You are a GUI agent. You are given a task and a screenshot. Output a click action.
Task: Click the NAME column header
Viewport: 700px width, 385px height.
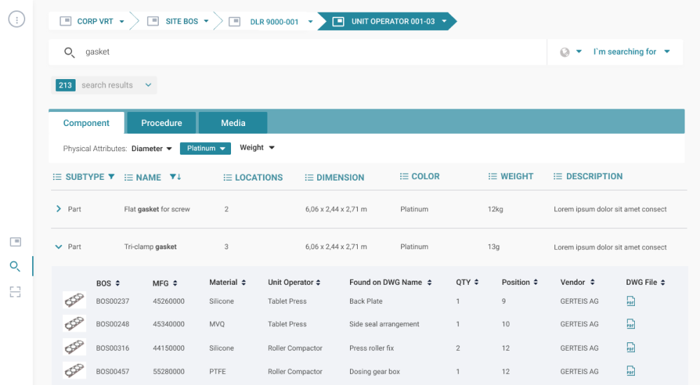[x=148, y=177]
